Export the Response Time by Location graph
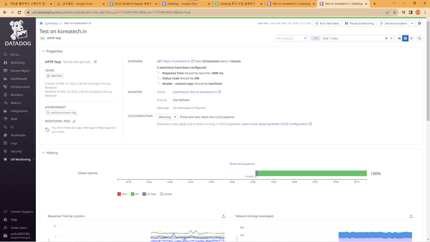The width and height of the screenshot is (430, 242). click(x=224, y=216)
